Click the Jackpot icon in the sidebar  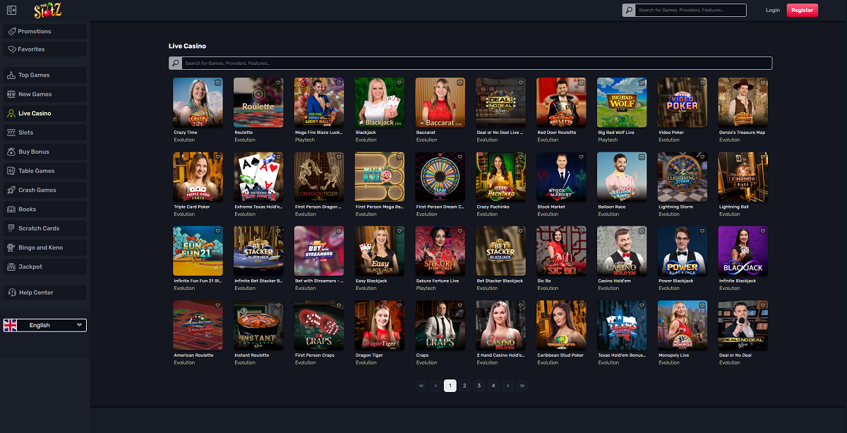pyautogui.click(x=11, y=267)
